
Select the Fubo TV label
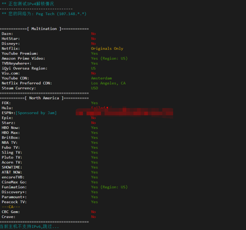[11, 148]
